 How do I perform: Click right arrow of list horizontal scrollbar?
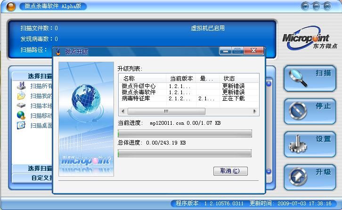coord(254,111)
